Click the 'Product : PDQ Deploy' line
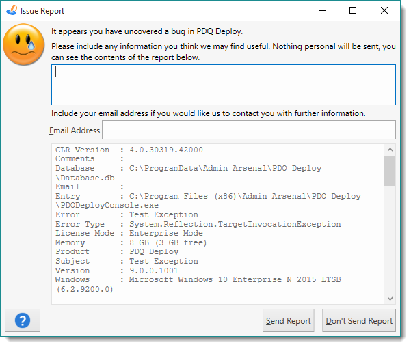 tap(117, 251)
